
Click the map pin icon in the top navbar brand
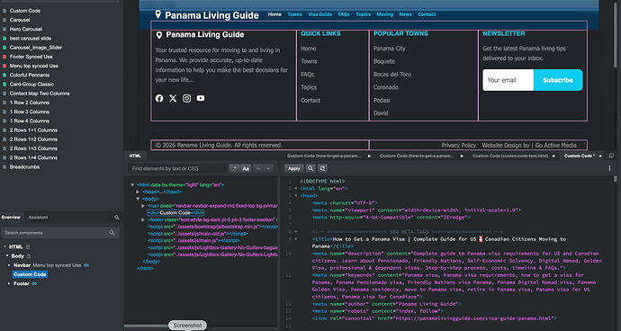[158, 14]
